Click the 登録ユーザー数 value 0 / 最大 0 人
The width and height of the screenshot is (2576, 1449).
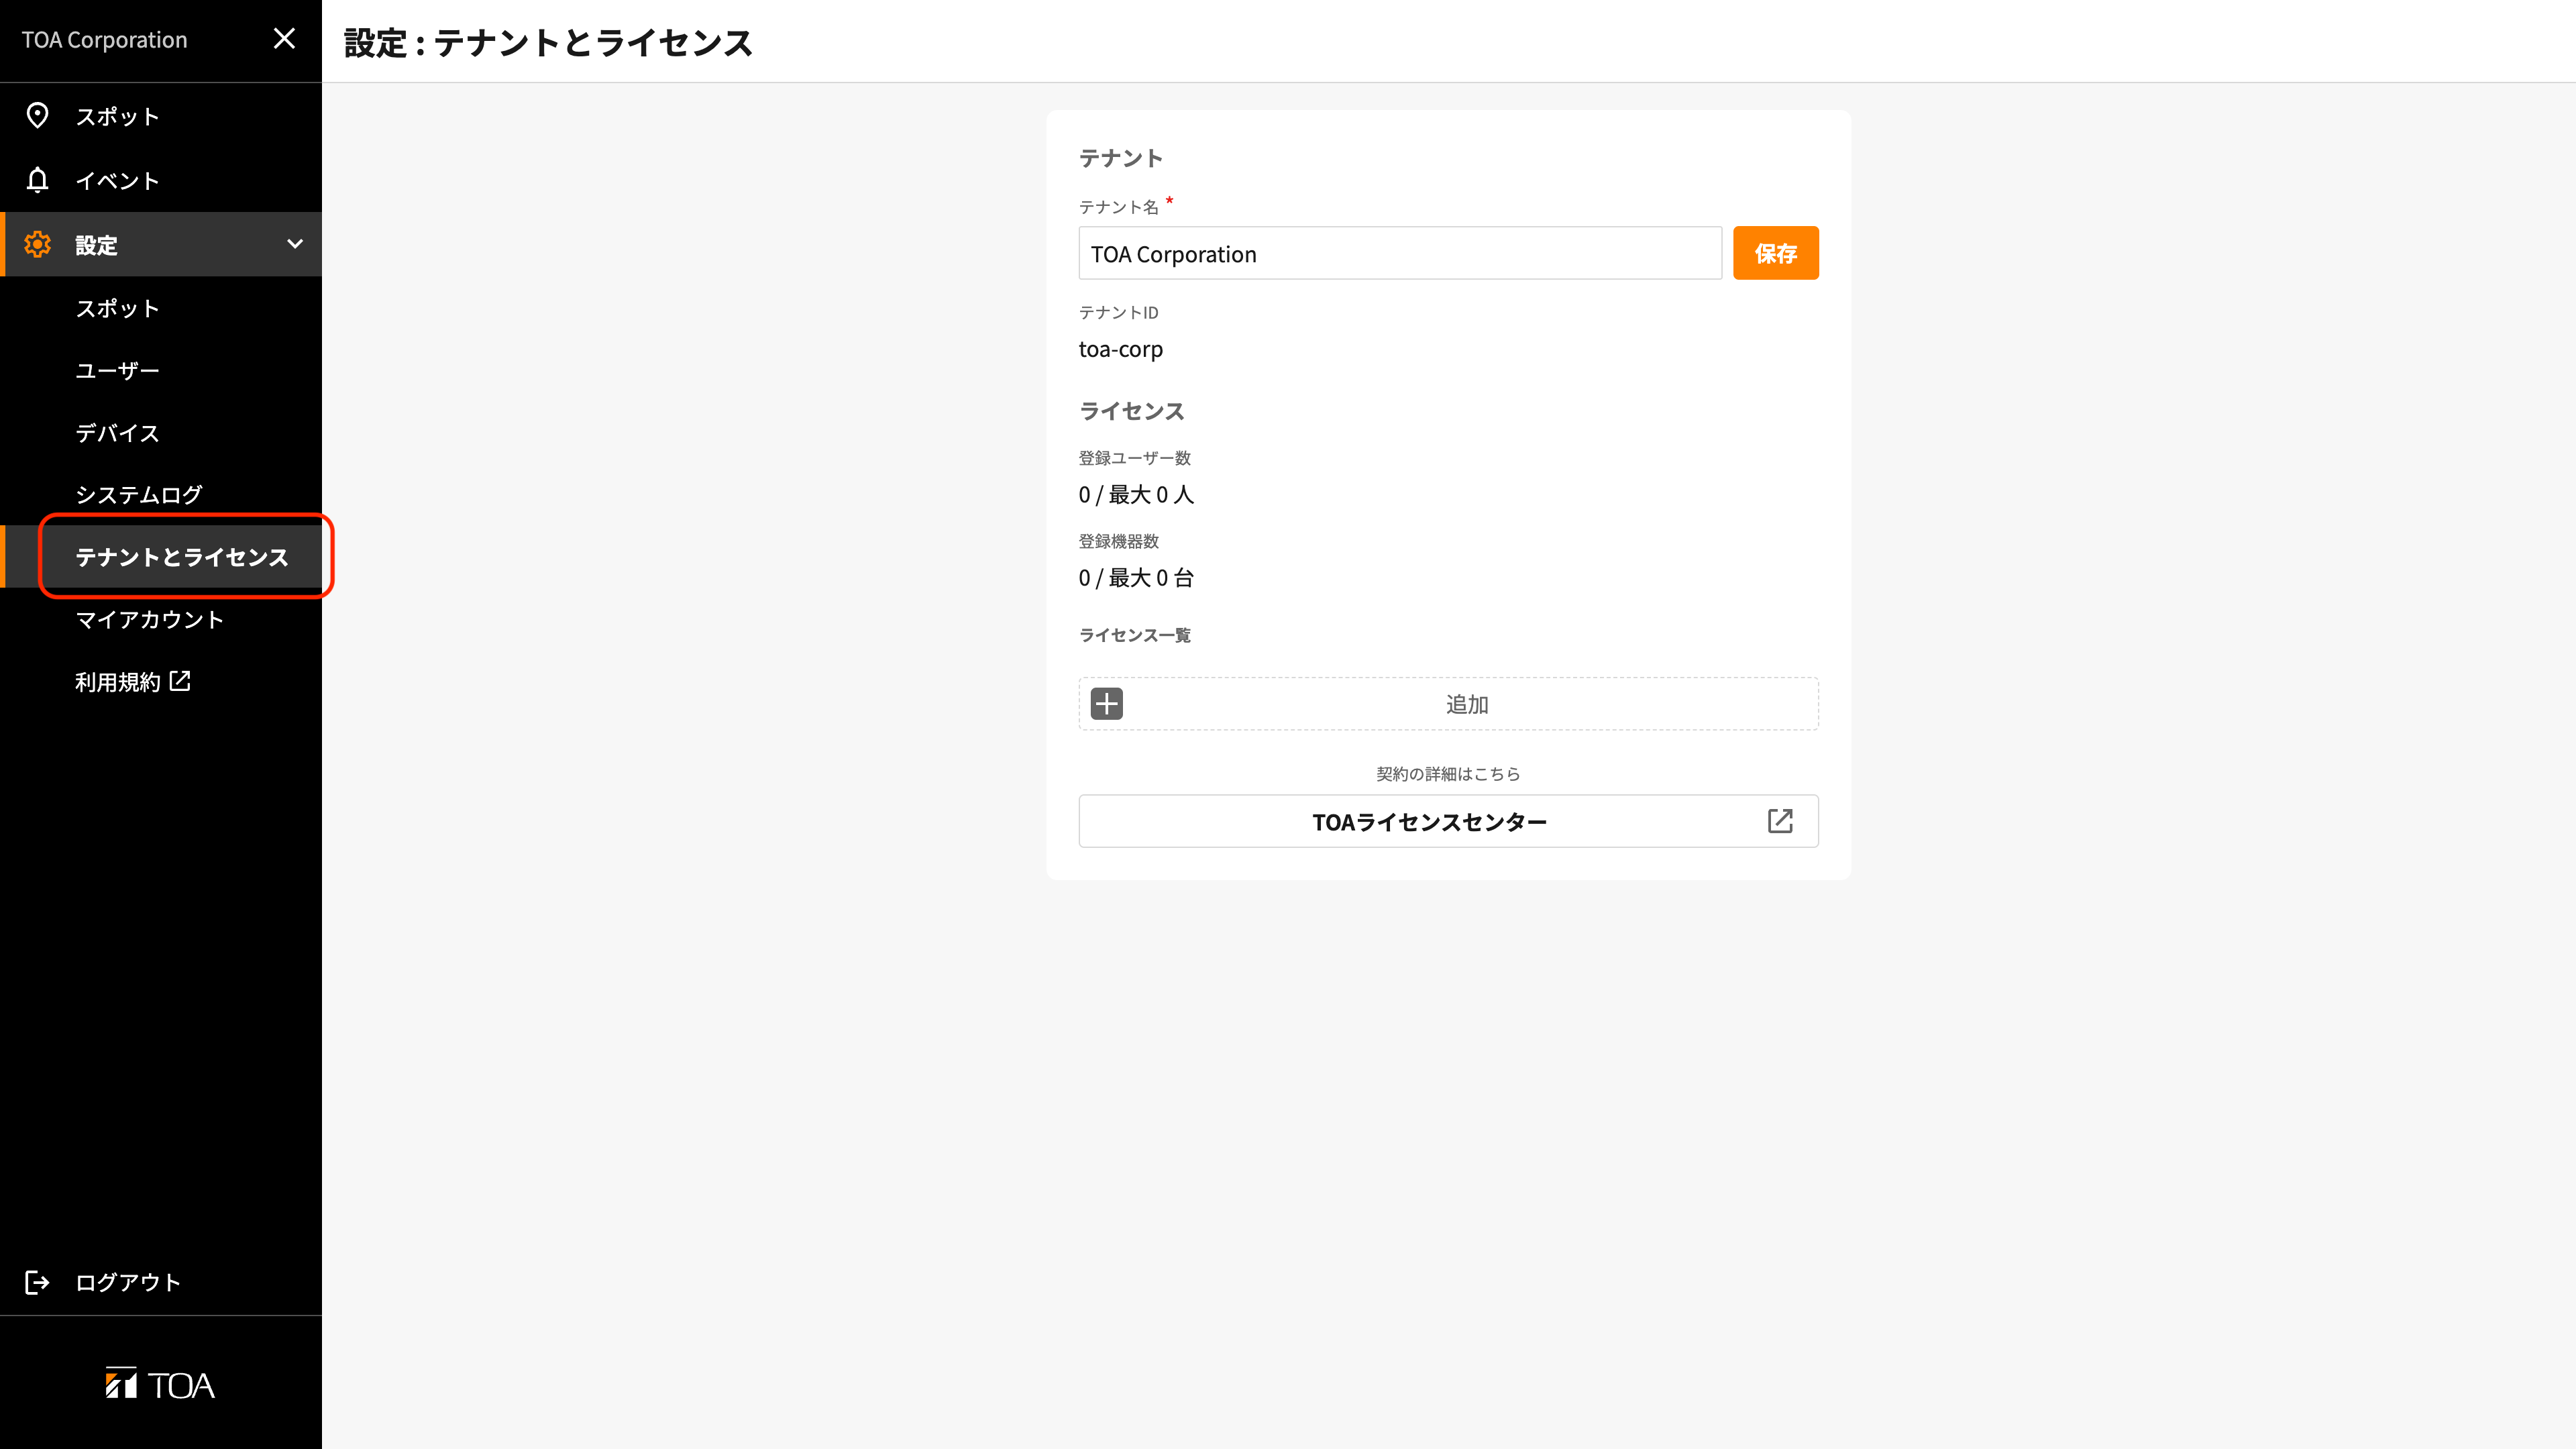[1136, 494]
